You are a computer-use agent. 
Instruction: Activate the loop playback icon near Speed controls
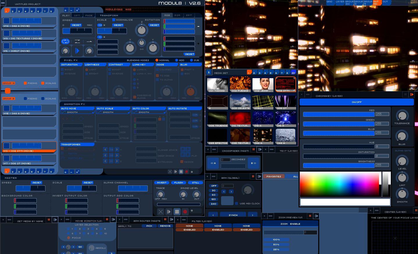[x=65, y=41]
